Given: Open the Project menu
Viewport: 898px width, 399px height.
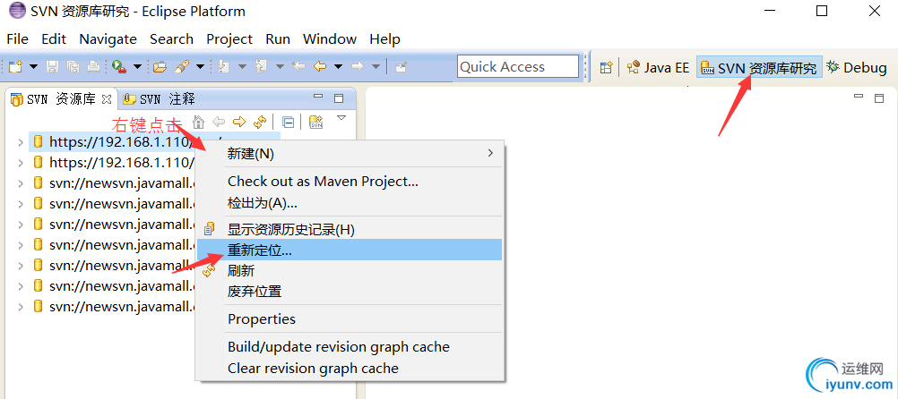Looking at the screenshot, I should (x=229, y=38).
